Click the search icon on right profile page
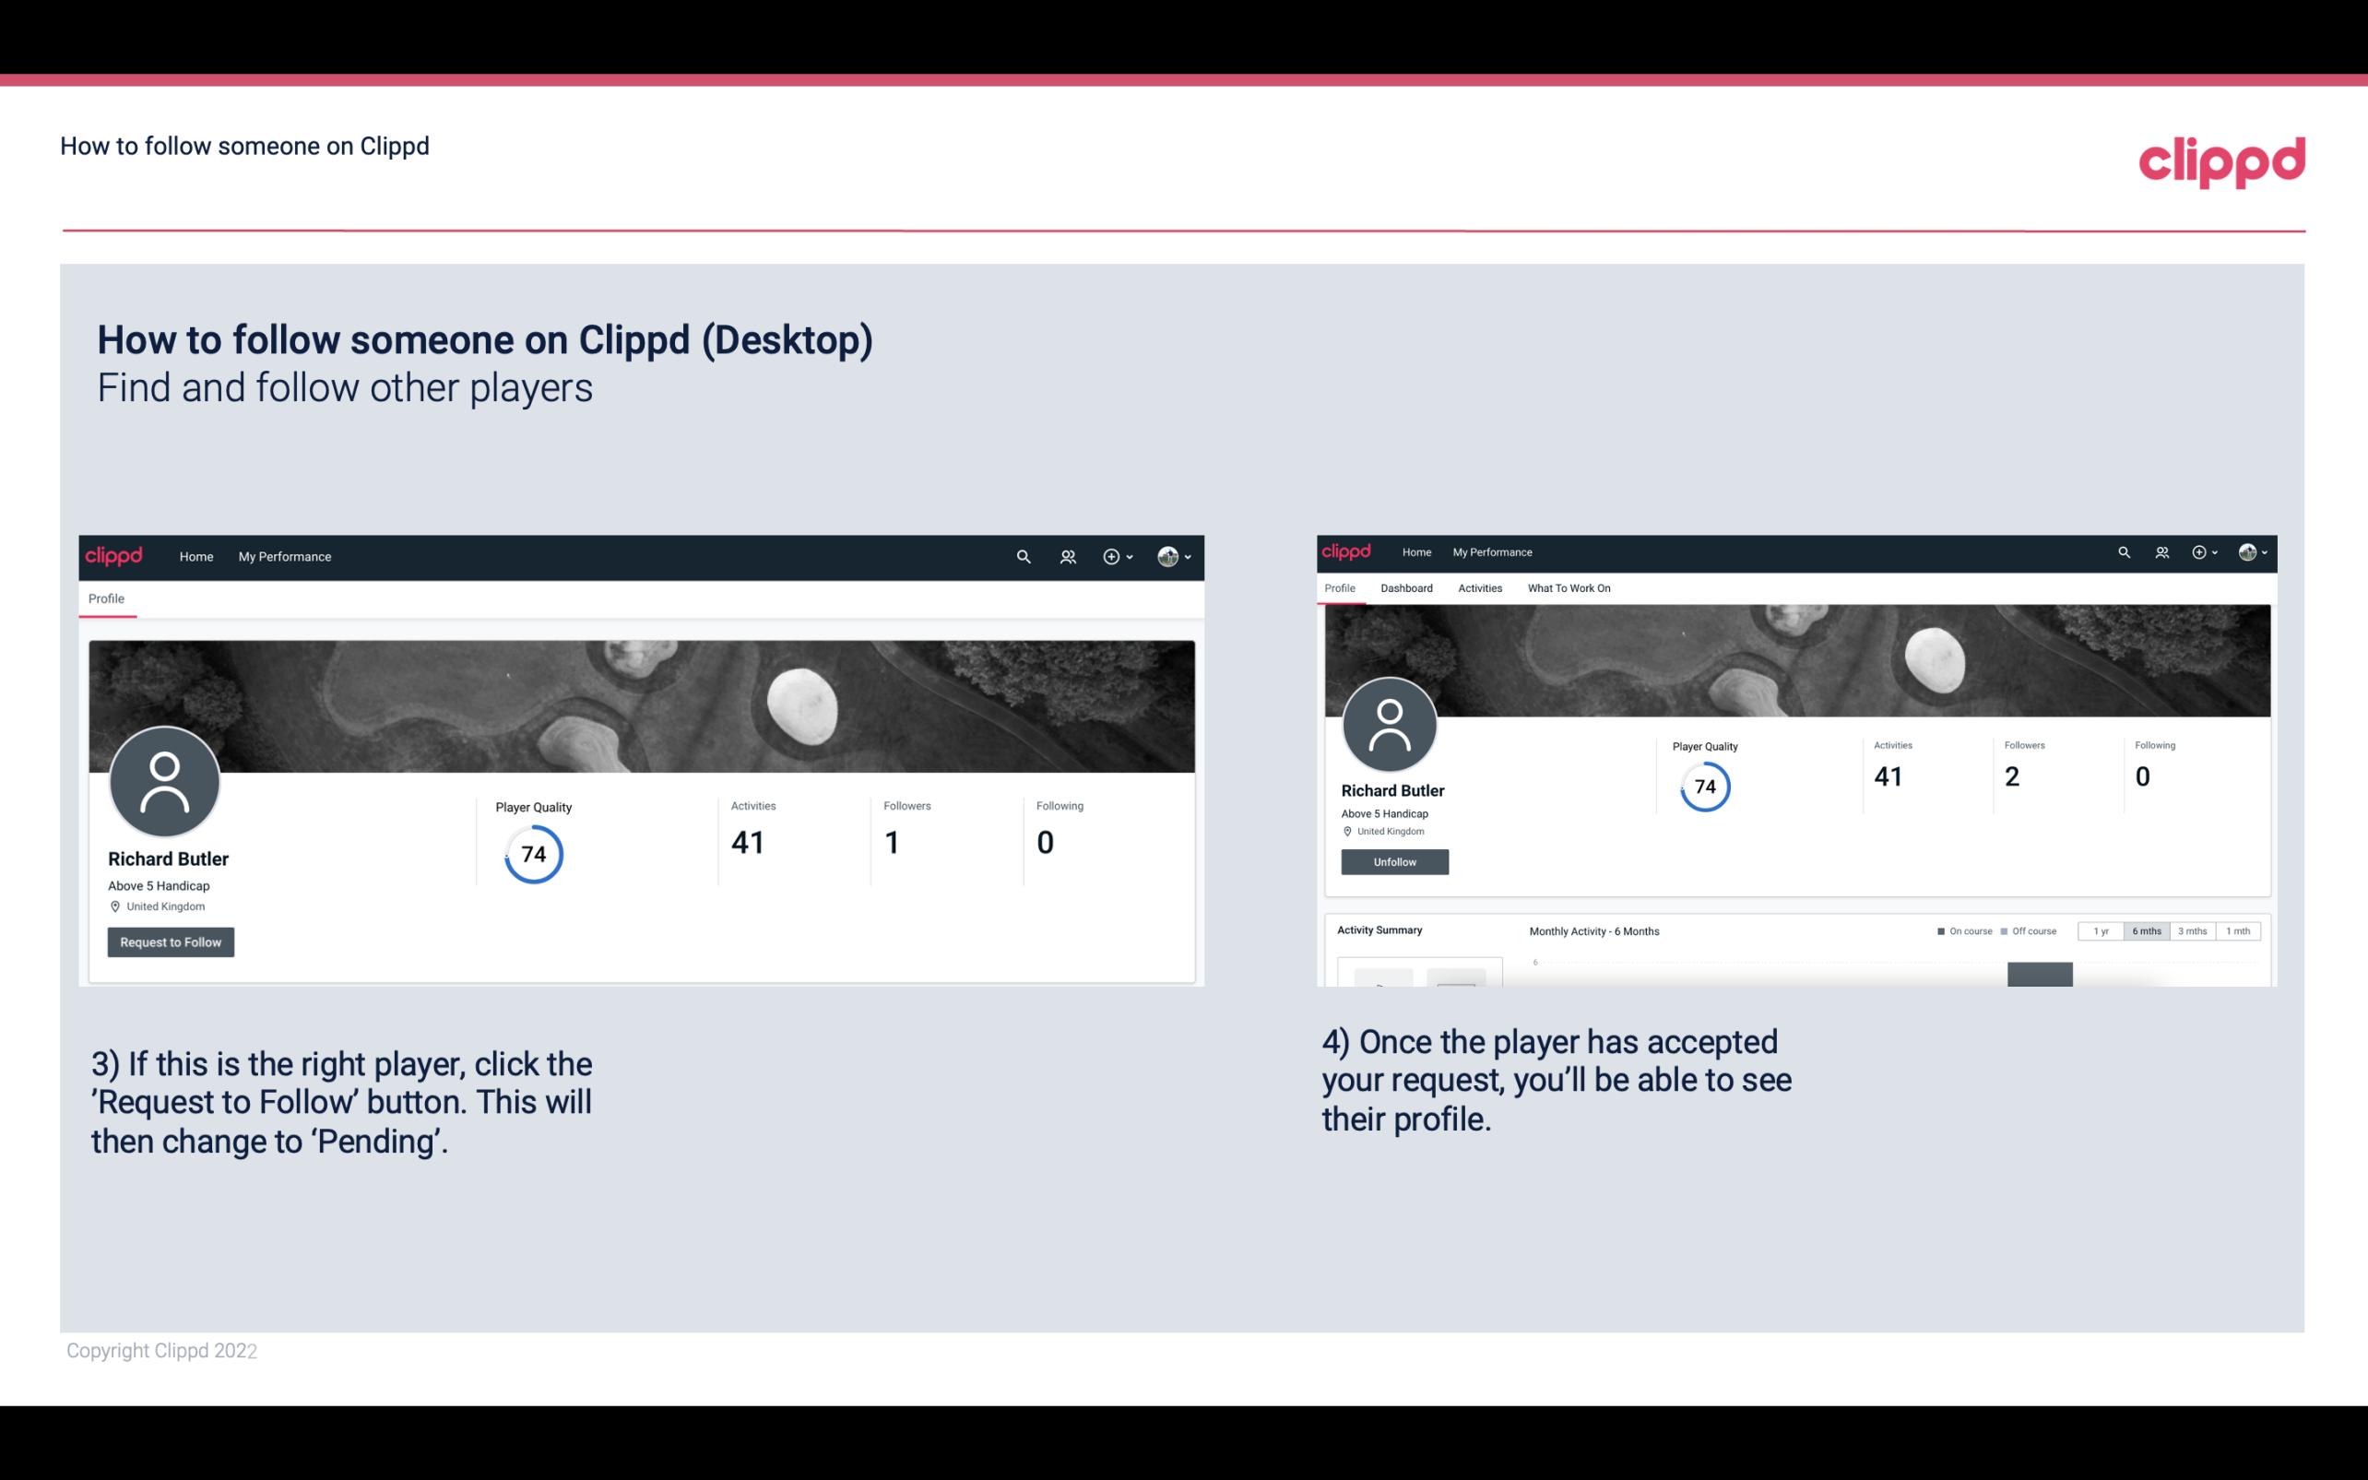 click(x=2123, y=551)
